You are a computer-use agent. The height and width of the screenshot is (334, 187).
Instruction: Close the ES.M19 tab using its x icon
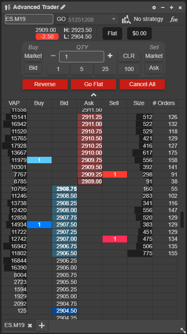pyautogui.click(x=30, y=325)
